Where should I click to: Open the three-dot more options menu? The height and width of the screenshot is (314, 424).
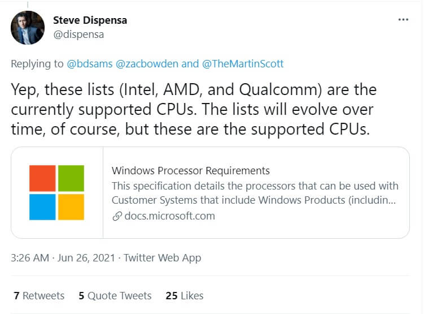pyautogui.click(x=403, y=19)
